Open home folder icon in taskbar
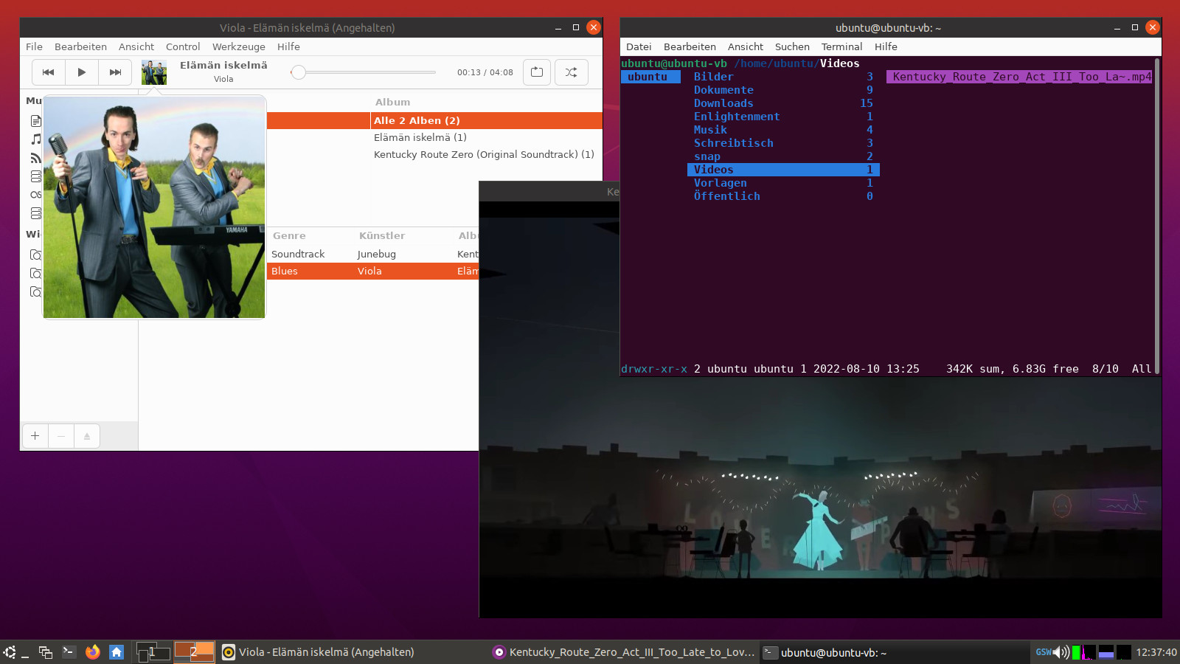The width and height of the screenshot is (1180, 664). (x=116, y=652)
